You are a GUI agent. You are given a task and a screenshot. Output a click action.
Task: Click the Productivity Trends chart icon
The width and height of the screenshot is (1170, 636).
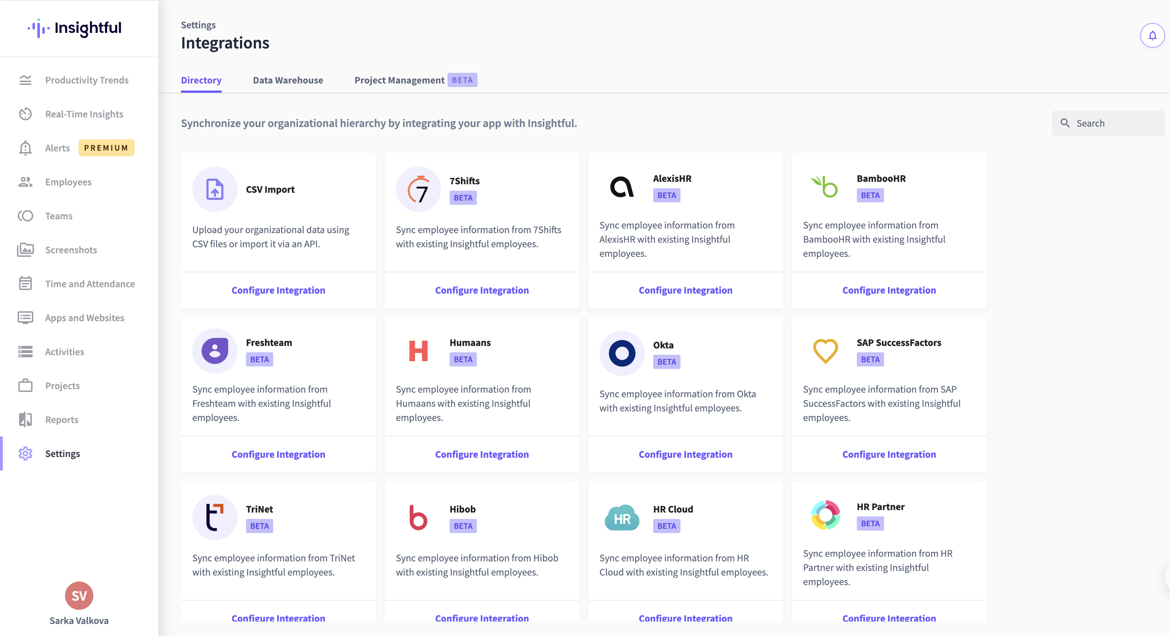pos(25,80)
